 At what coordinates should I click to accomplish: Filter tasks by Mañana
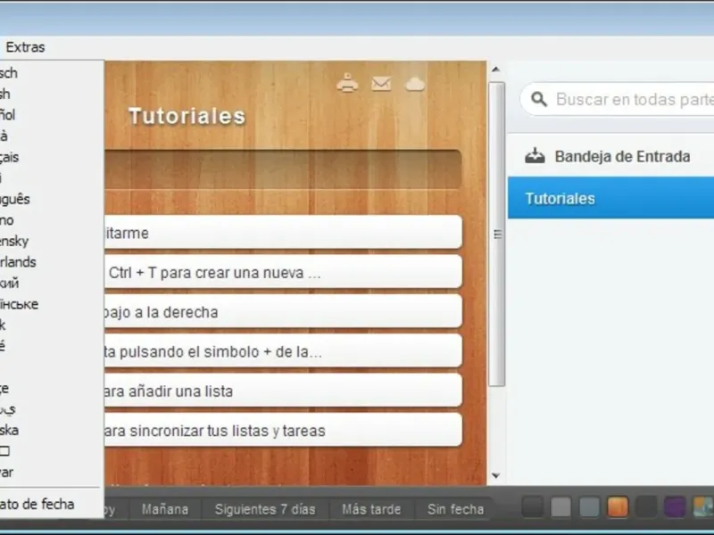click(165, 509)
